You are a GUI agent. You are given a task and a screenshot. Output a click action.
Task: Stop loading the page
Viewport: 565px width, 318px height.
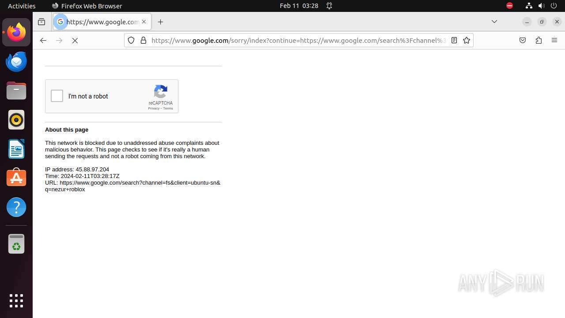[x=75, y=41]
